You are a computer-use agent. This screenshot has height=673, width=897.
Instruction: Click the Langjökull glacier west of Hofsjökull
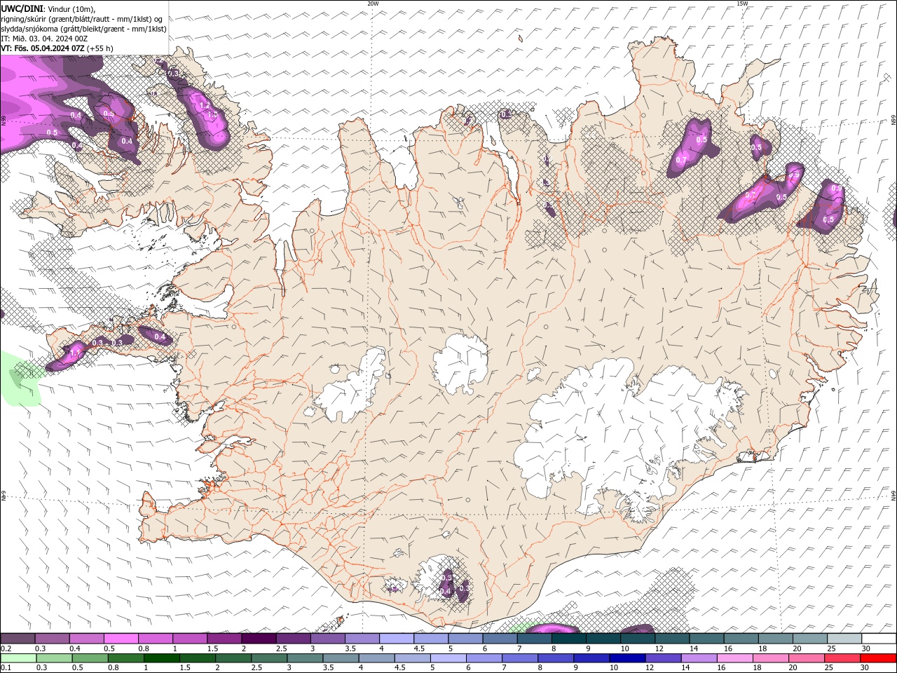pyautogui.click(x=350, y=389)
